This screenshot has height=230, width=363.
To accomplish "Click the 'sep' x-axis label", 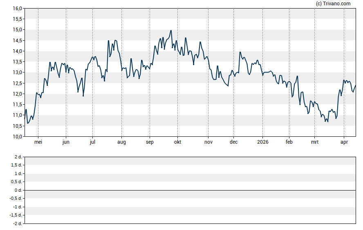I will pos(150,142).
